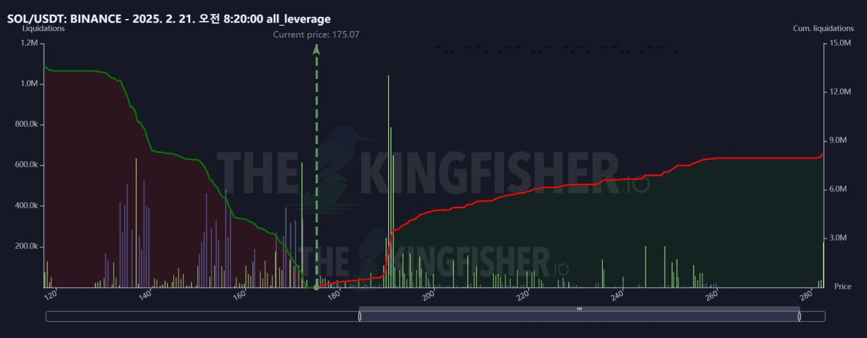This screenshot has height=338, width=867.
Task: Click the '6.0M' right axis tick
Action: [x=839, y=189]
